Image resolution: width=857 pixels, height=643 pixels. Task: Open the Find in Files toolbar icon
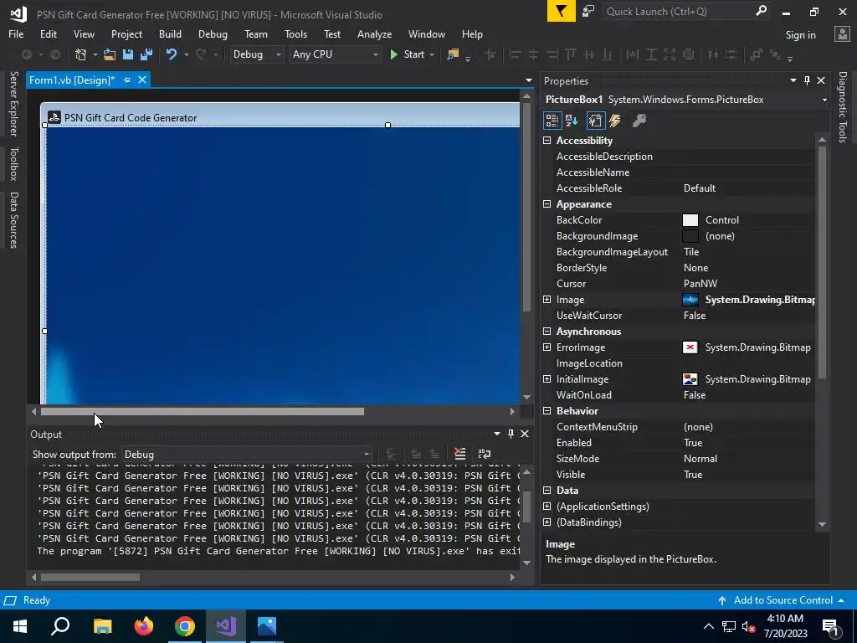coord(453,54)
